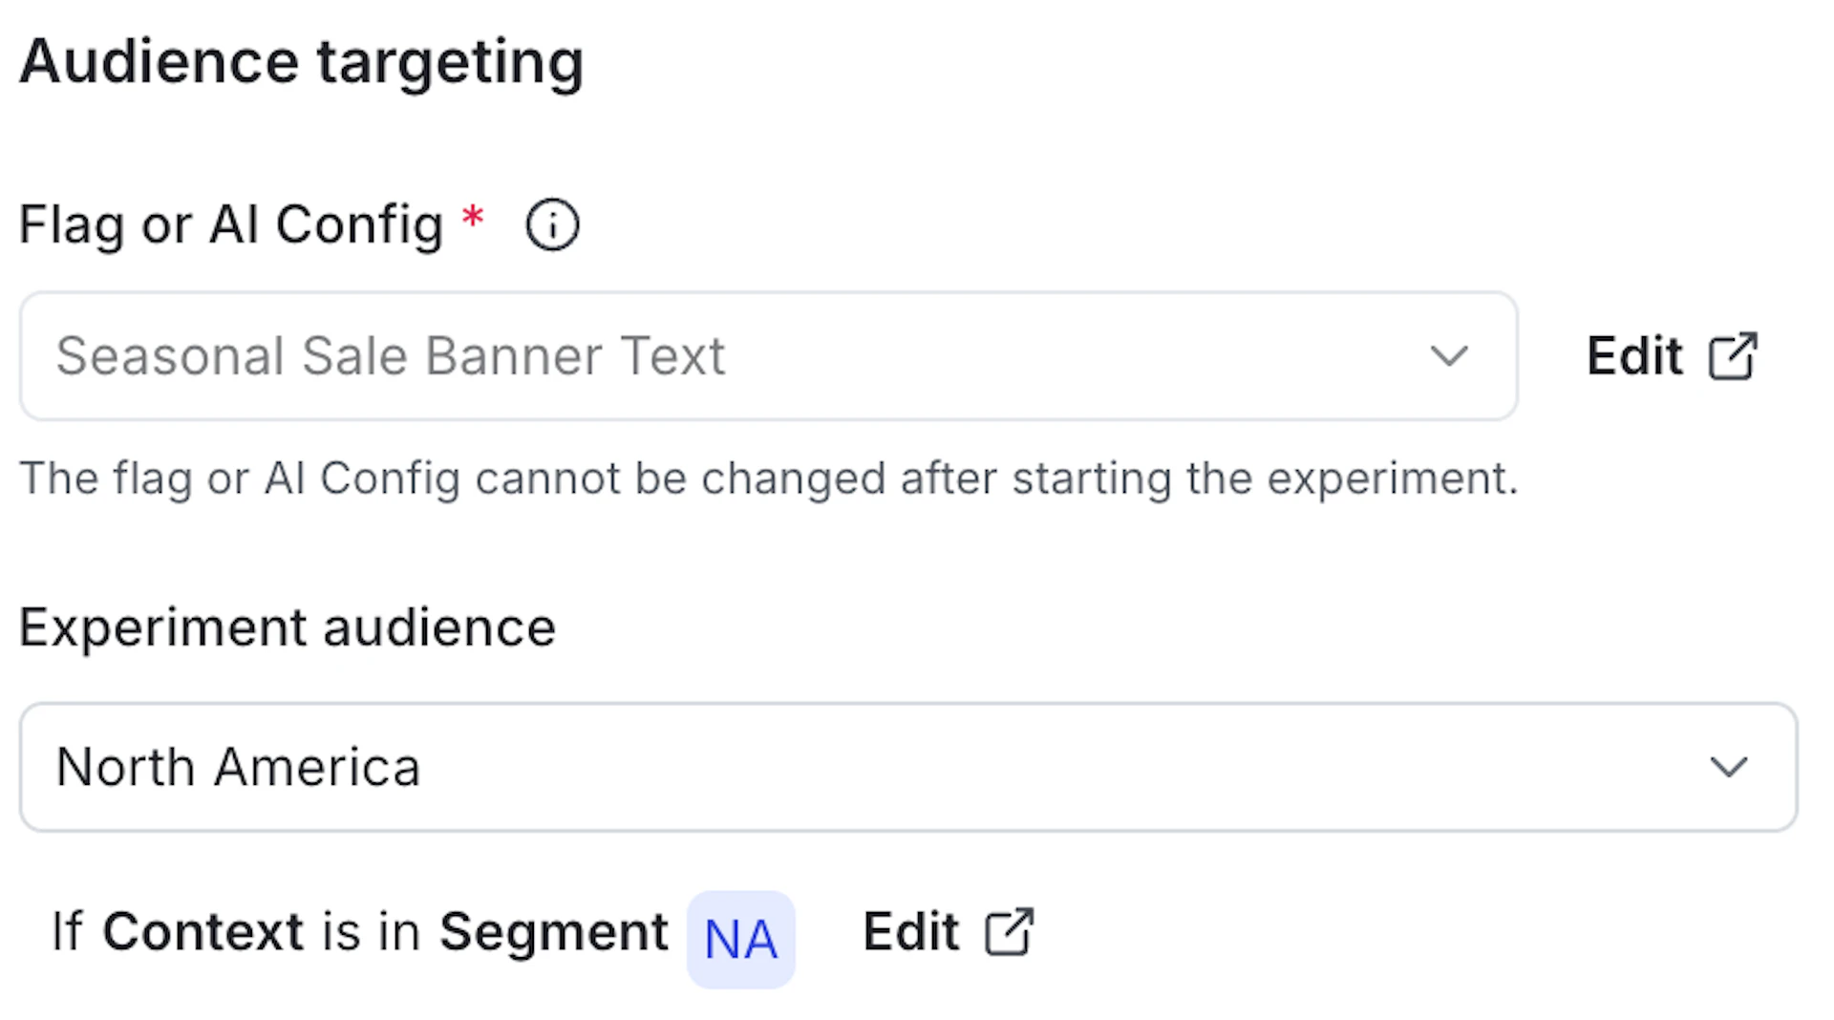Select the NA segment badge

[x=741, y=937]
